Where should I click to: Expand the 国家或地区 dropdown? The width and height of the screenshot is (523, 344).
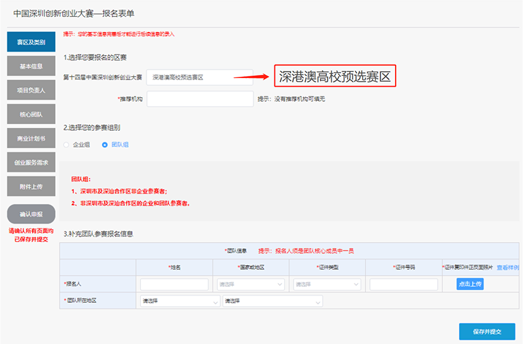point(251,284)
